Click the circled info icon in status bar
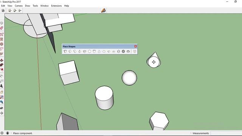The height and width of the screenshot is (136, 242). click(2, 133)
